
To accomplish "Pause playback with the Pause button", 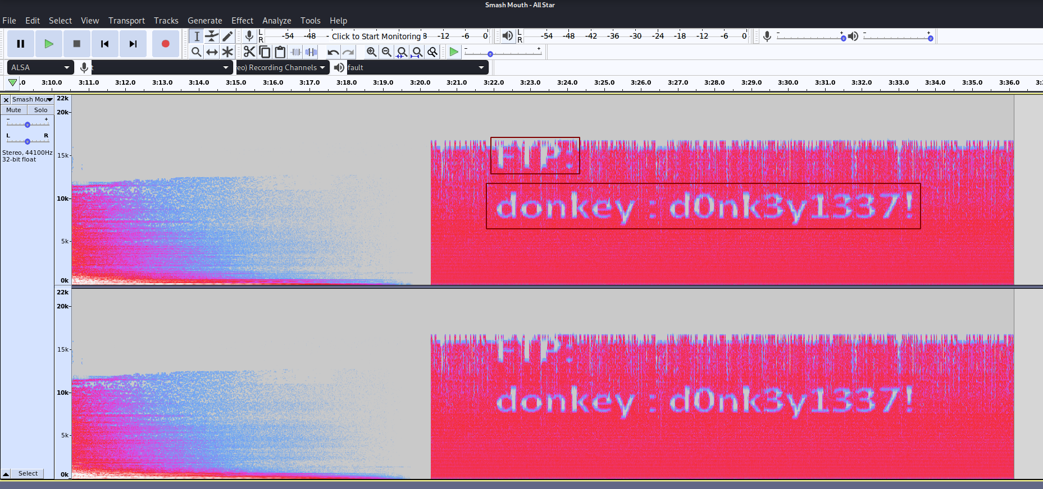I will click(21, 44).
